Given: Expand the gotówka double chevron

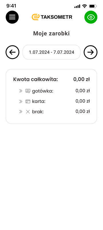Looking at the screenshot, I should coord(21,91).
